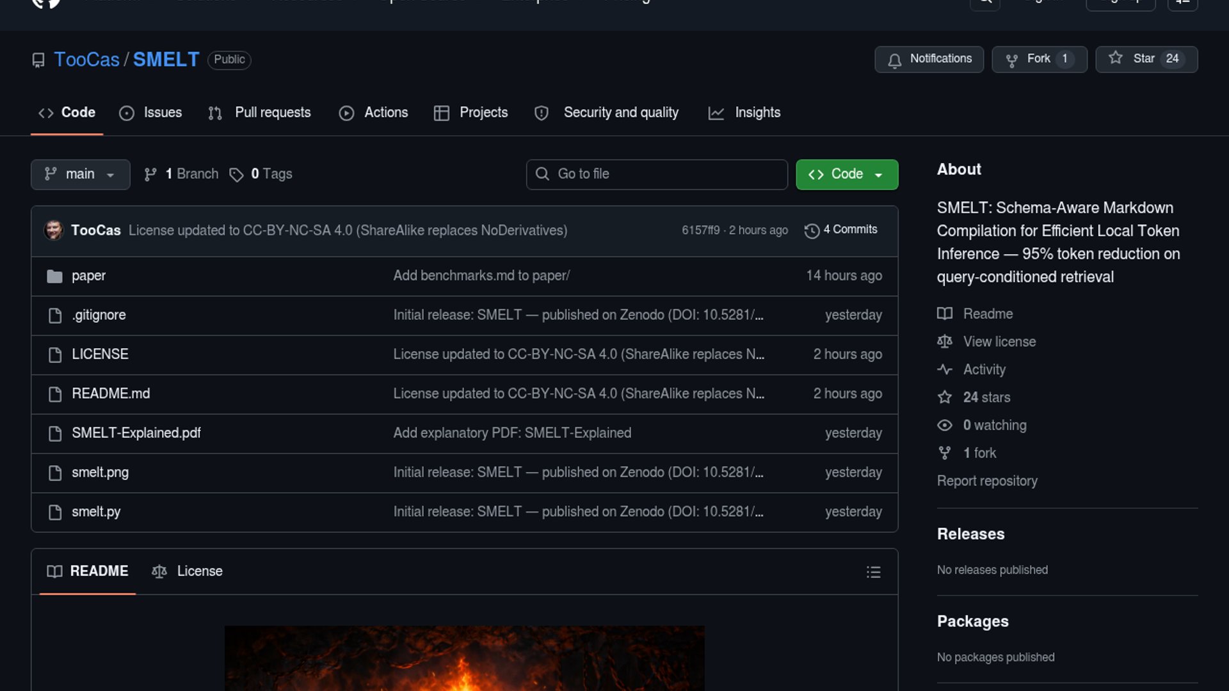Open the main branch dropdown
The image size is (1229, 691).
(80, 175)
